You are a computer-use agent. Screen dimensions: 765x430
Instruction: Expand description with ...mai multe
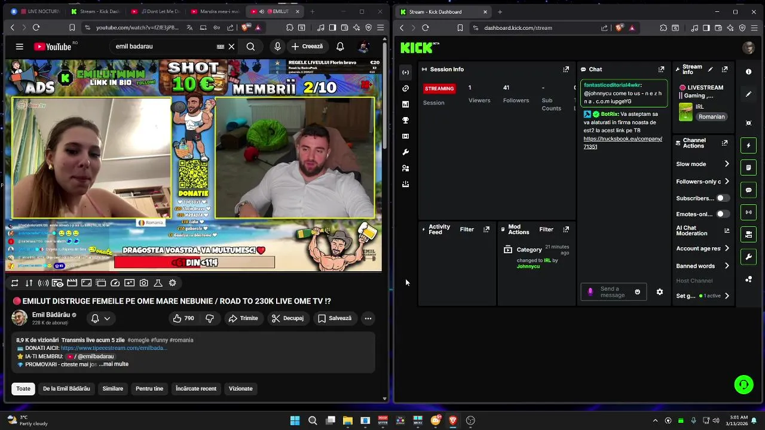tap(114, 364)
